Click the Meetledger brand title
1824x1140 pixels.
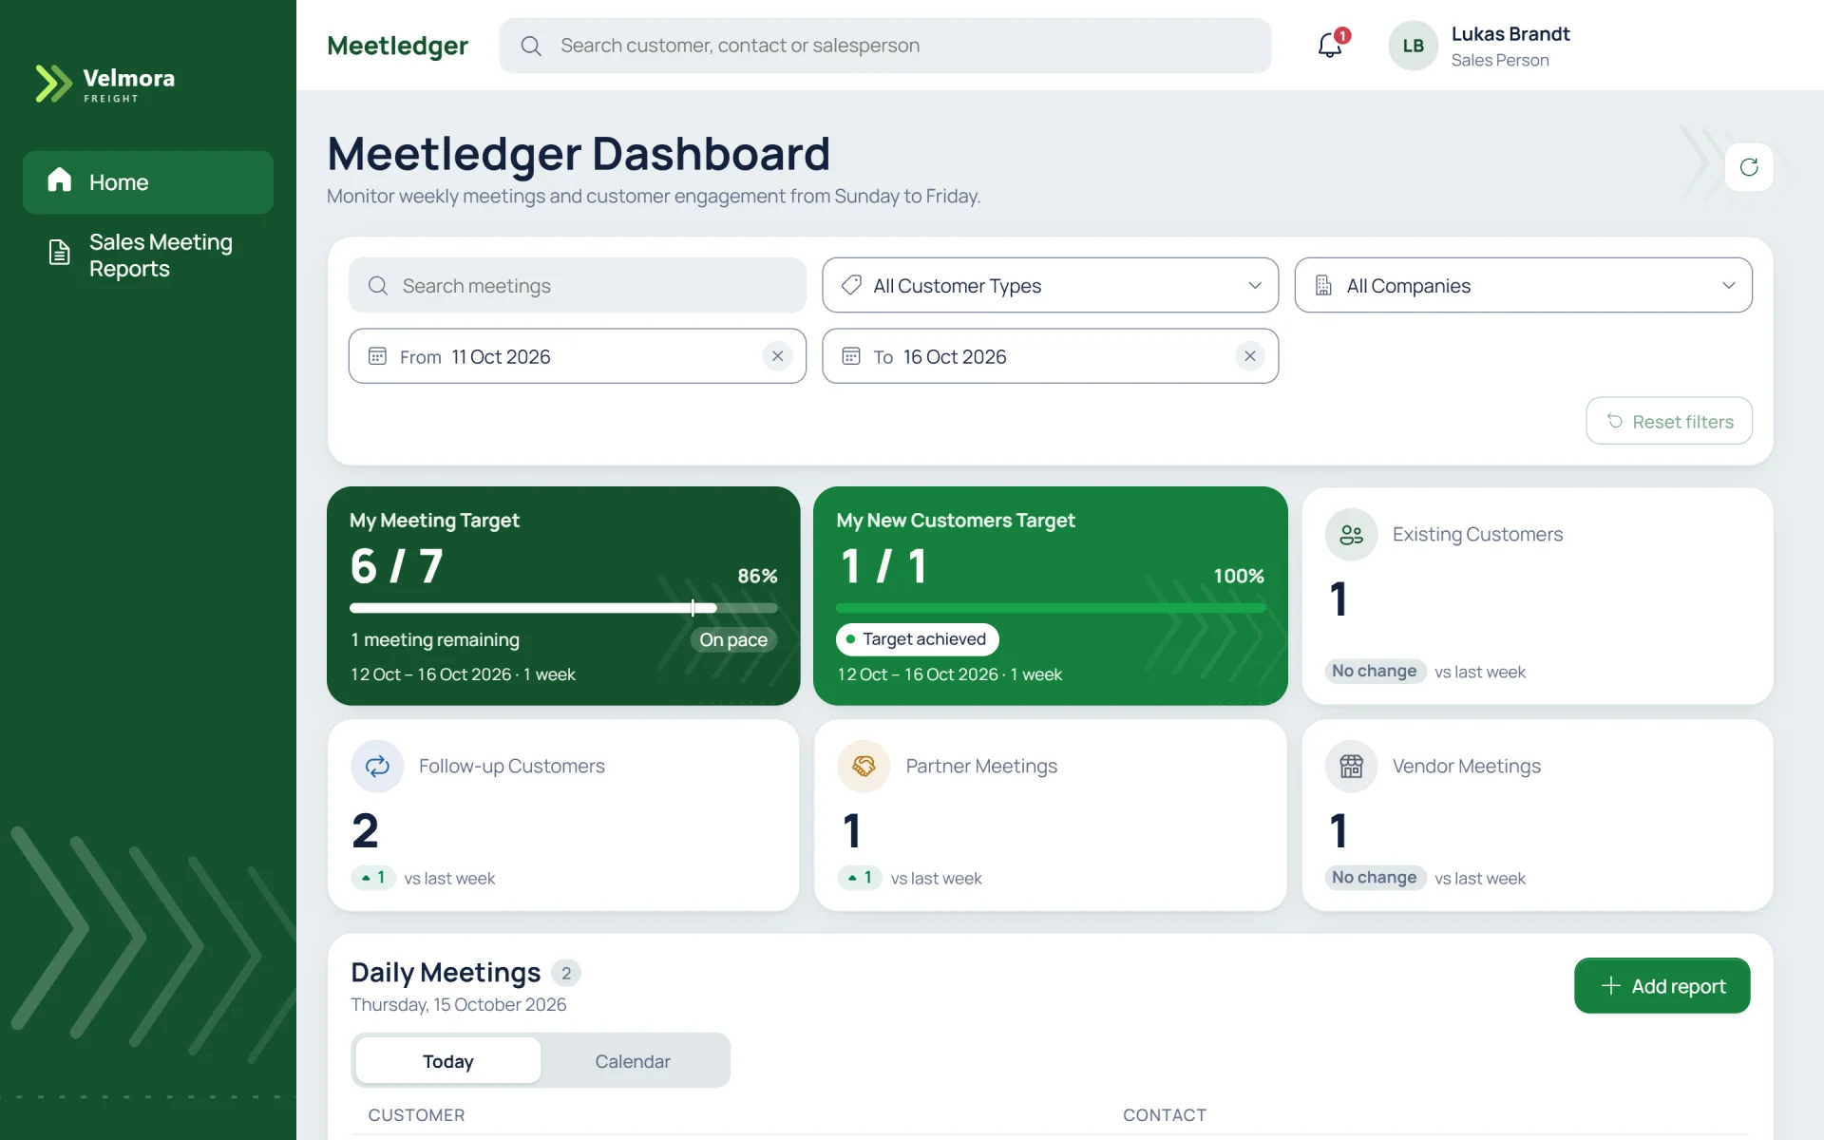(x=397, y=46)
